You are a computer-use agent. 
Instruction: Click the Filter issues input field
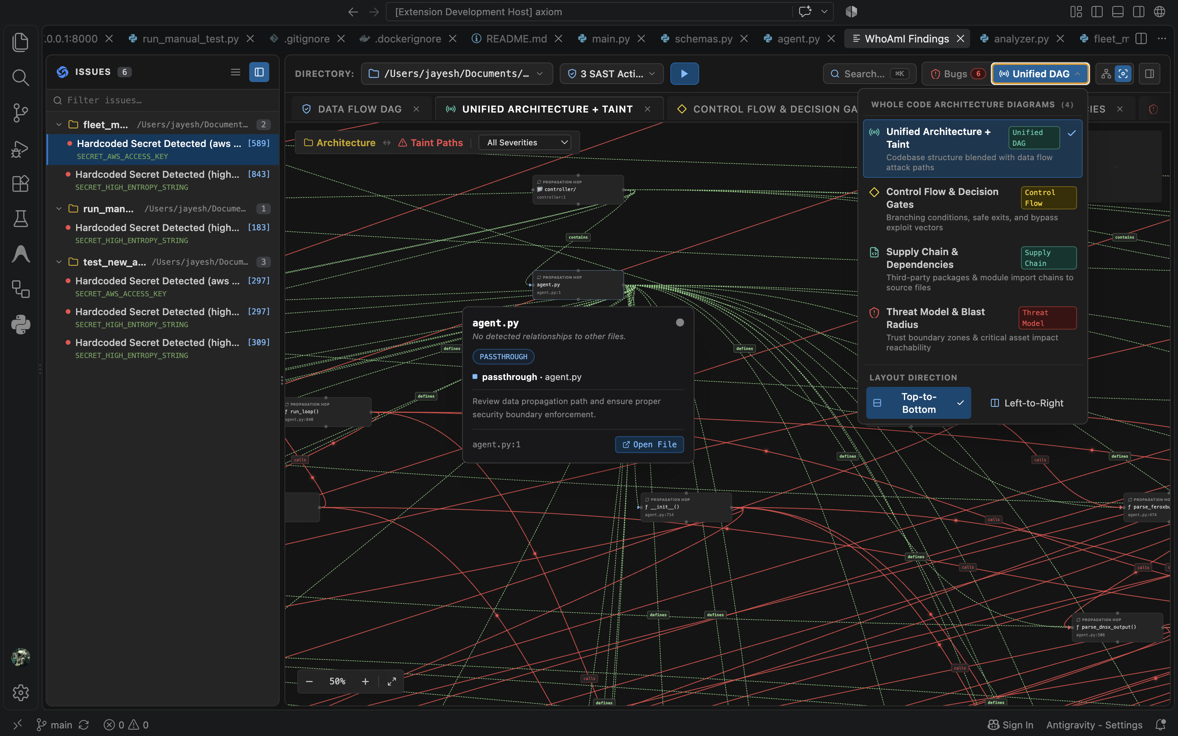163,100
